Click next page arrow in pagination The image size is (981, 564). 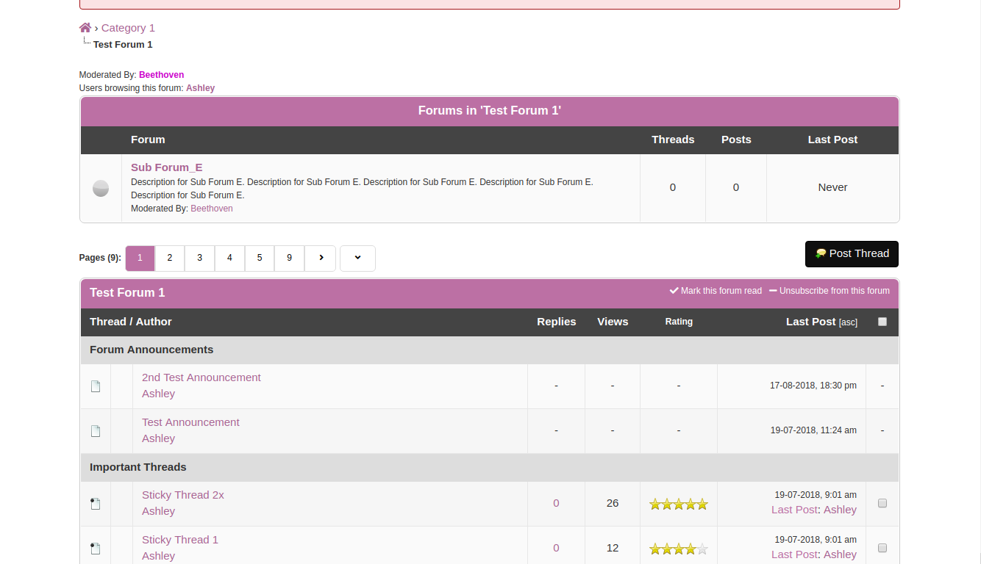pos(321,258)
